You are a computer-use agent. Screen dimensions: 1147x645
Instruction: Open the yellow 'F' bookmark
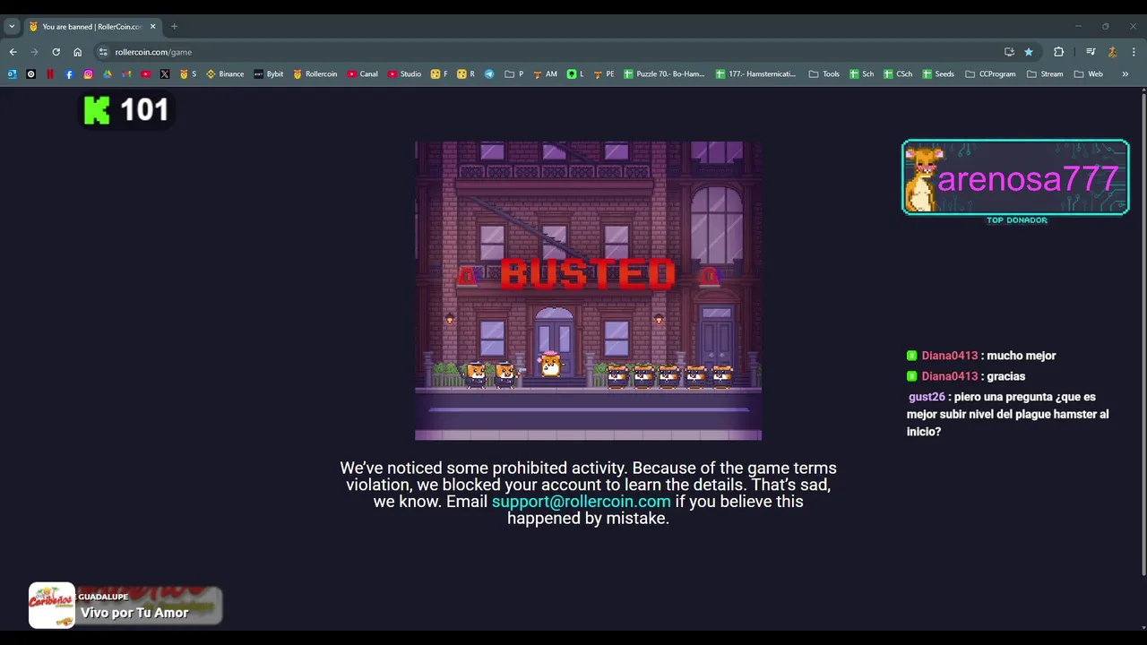(x=439, y=74)
